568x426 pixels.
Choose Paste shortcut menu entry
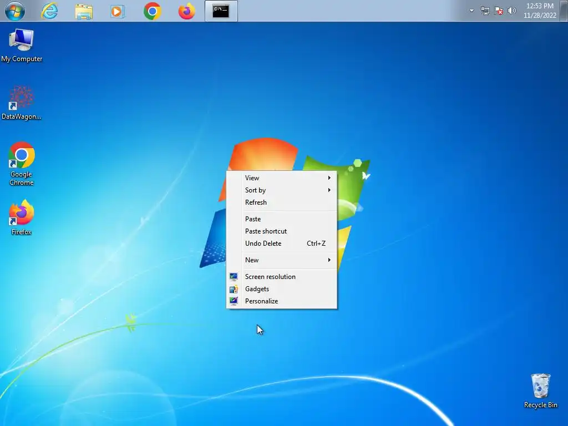coord(281,231)
